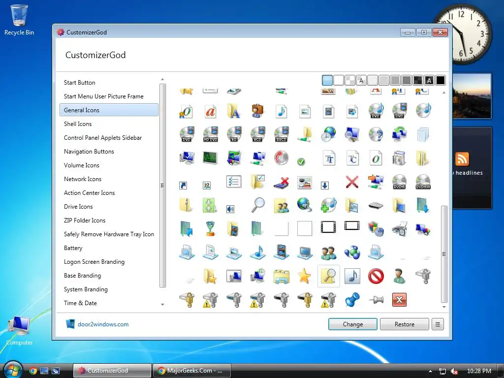
Task: Select the large red X icon
Action: pyautogui.click(x=352, y=182)
